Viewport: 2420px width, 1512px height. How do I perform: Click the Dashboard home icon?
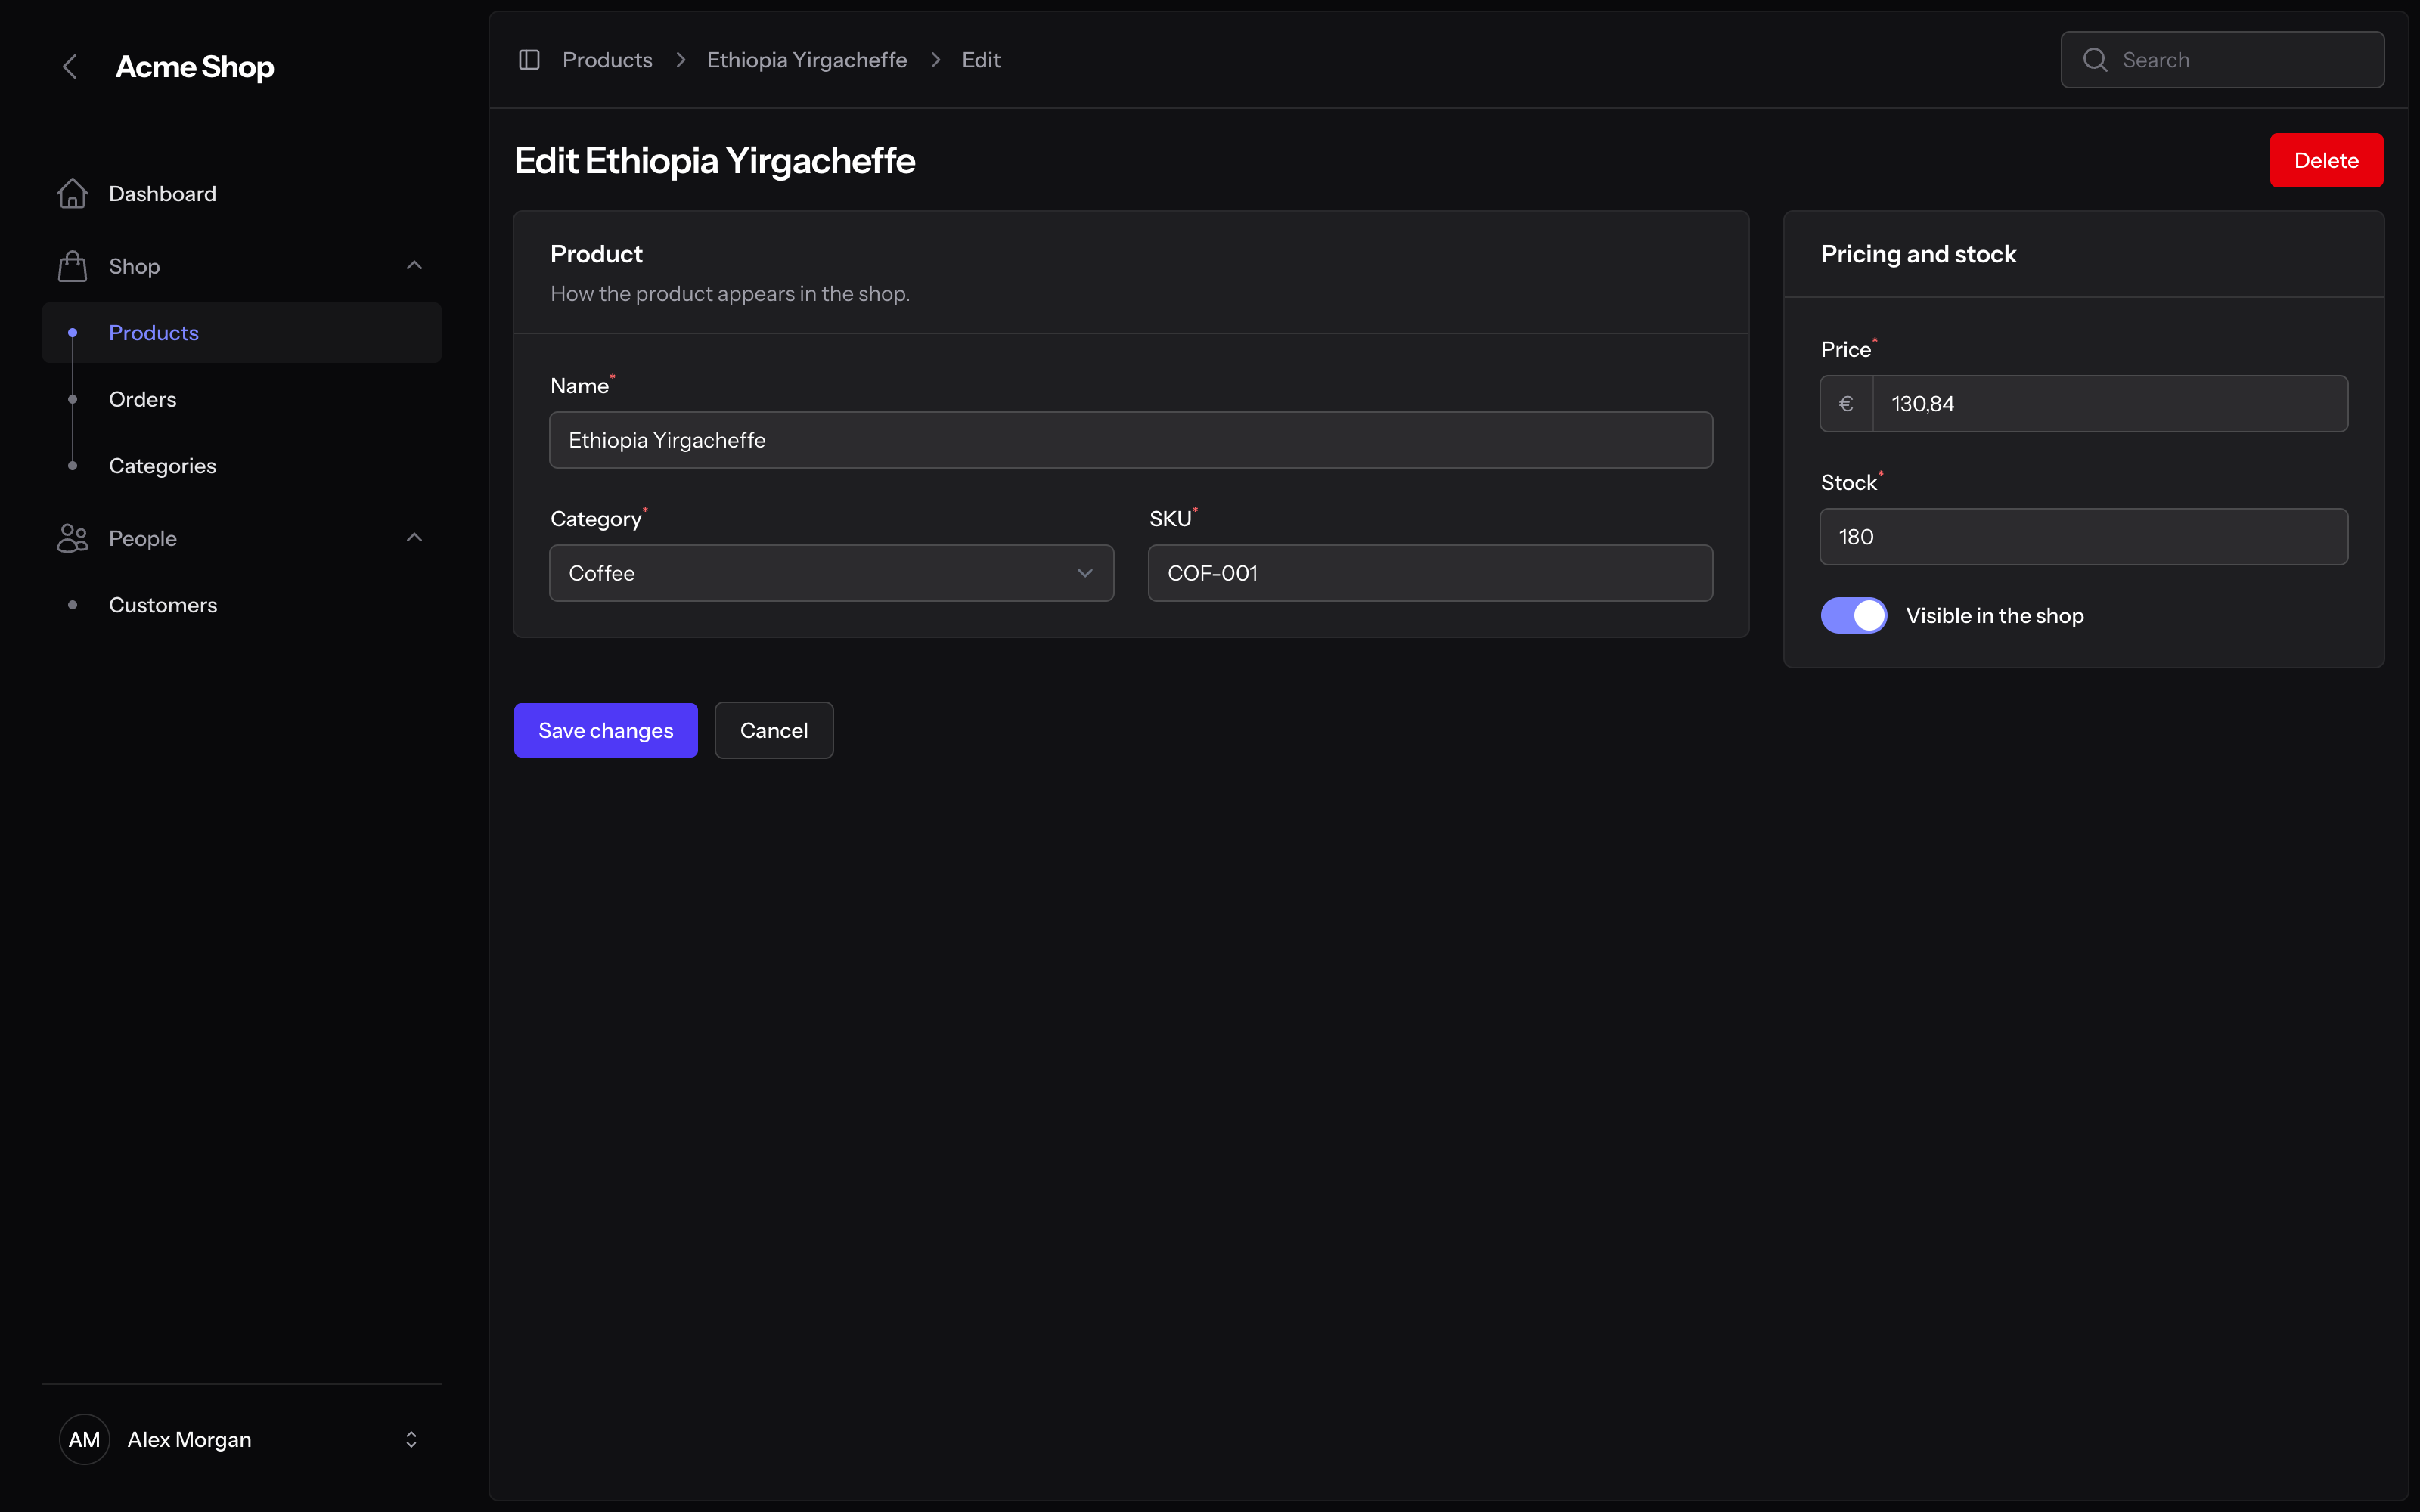[72, 194]
